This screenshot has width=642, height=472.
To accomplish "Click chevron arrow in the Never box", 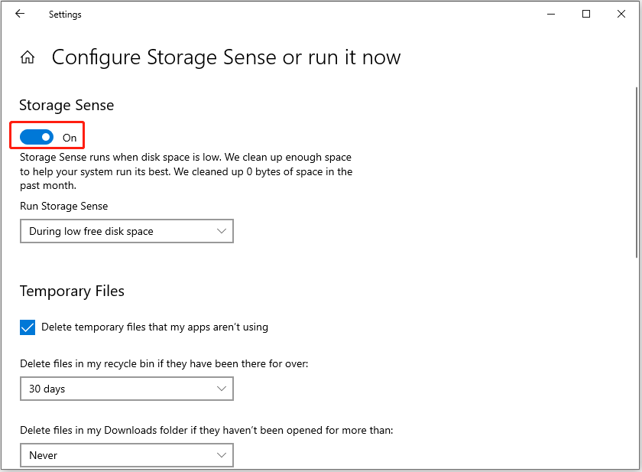I will click(222, 455).
